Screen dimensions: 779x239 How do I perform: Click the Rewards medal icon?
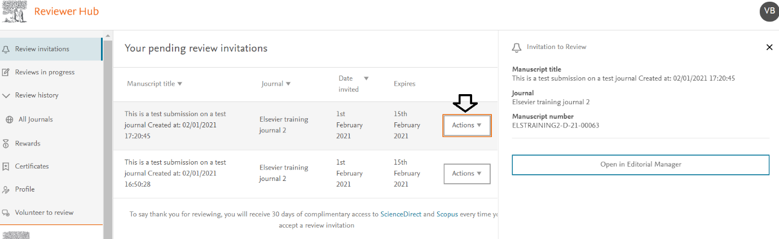[6, 144]
